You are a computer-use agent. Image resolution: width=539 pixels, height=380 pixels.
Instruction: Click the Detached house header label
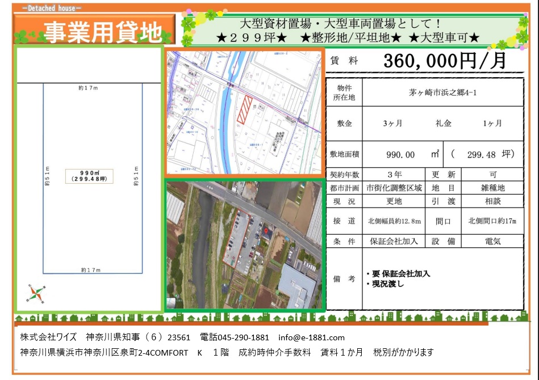(52, 9)
